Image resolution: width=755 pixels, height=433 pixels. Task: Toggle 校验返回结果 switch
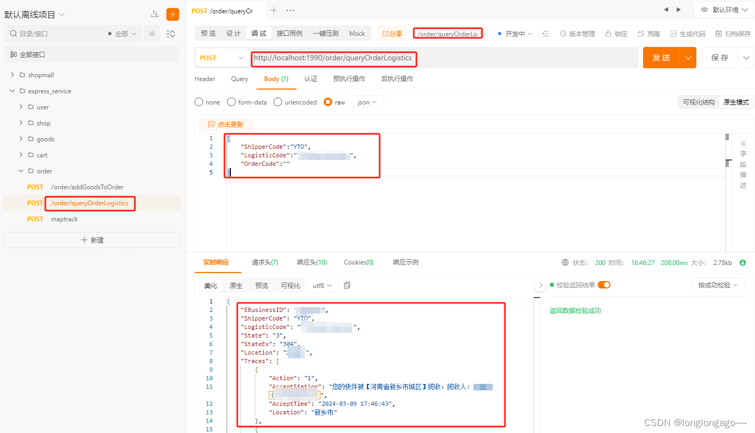(x=604, y=285)
